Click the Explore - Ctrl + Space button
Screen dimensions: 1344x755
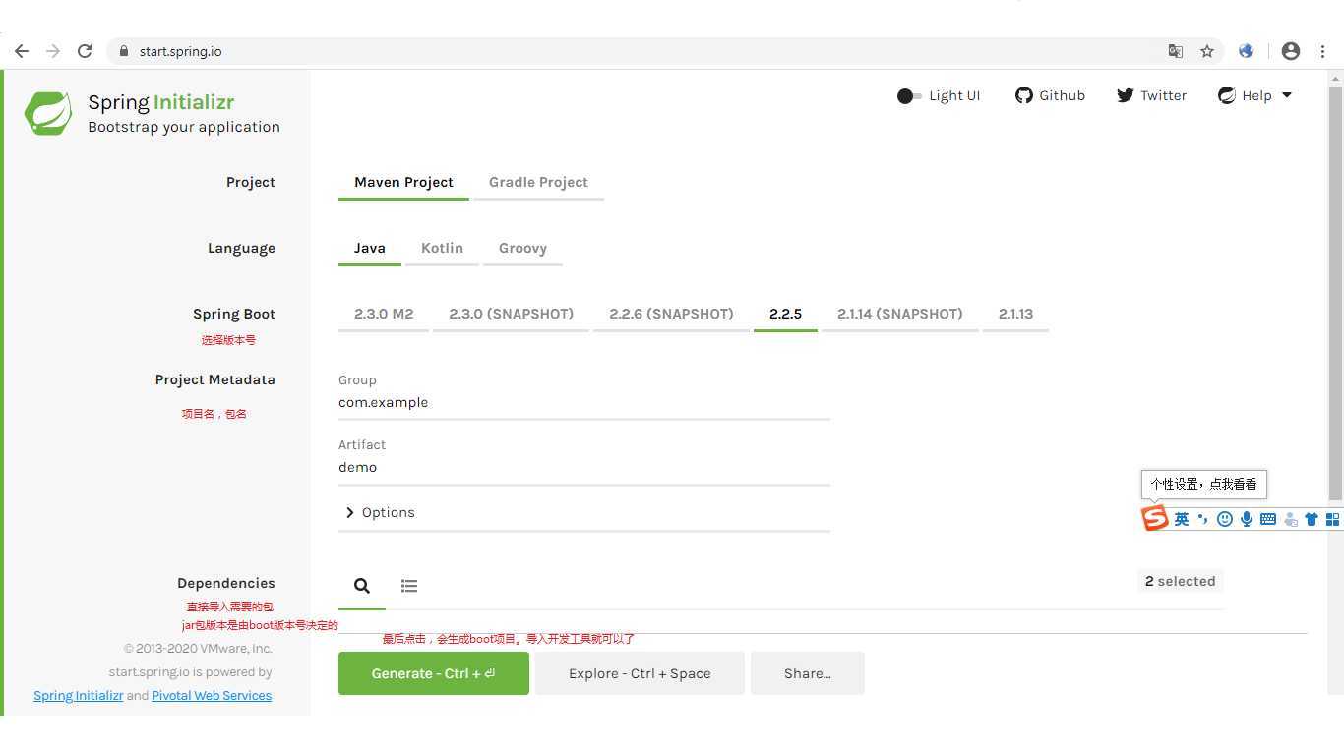(640, 673)
